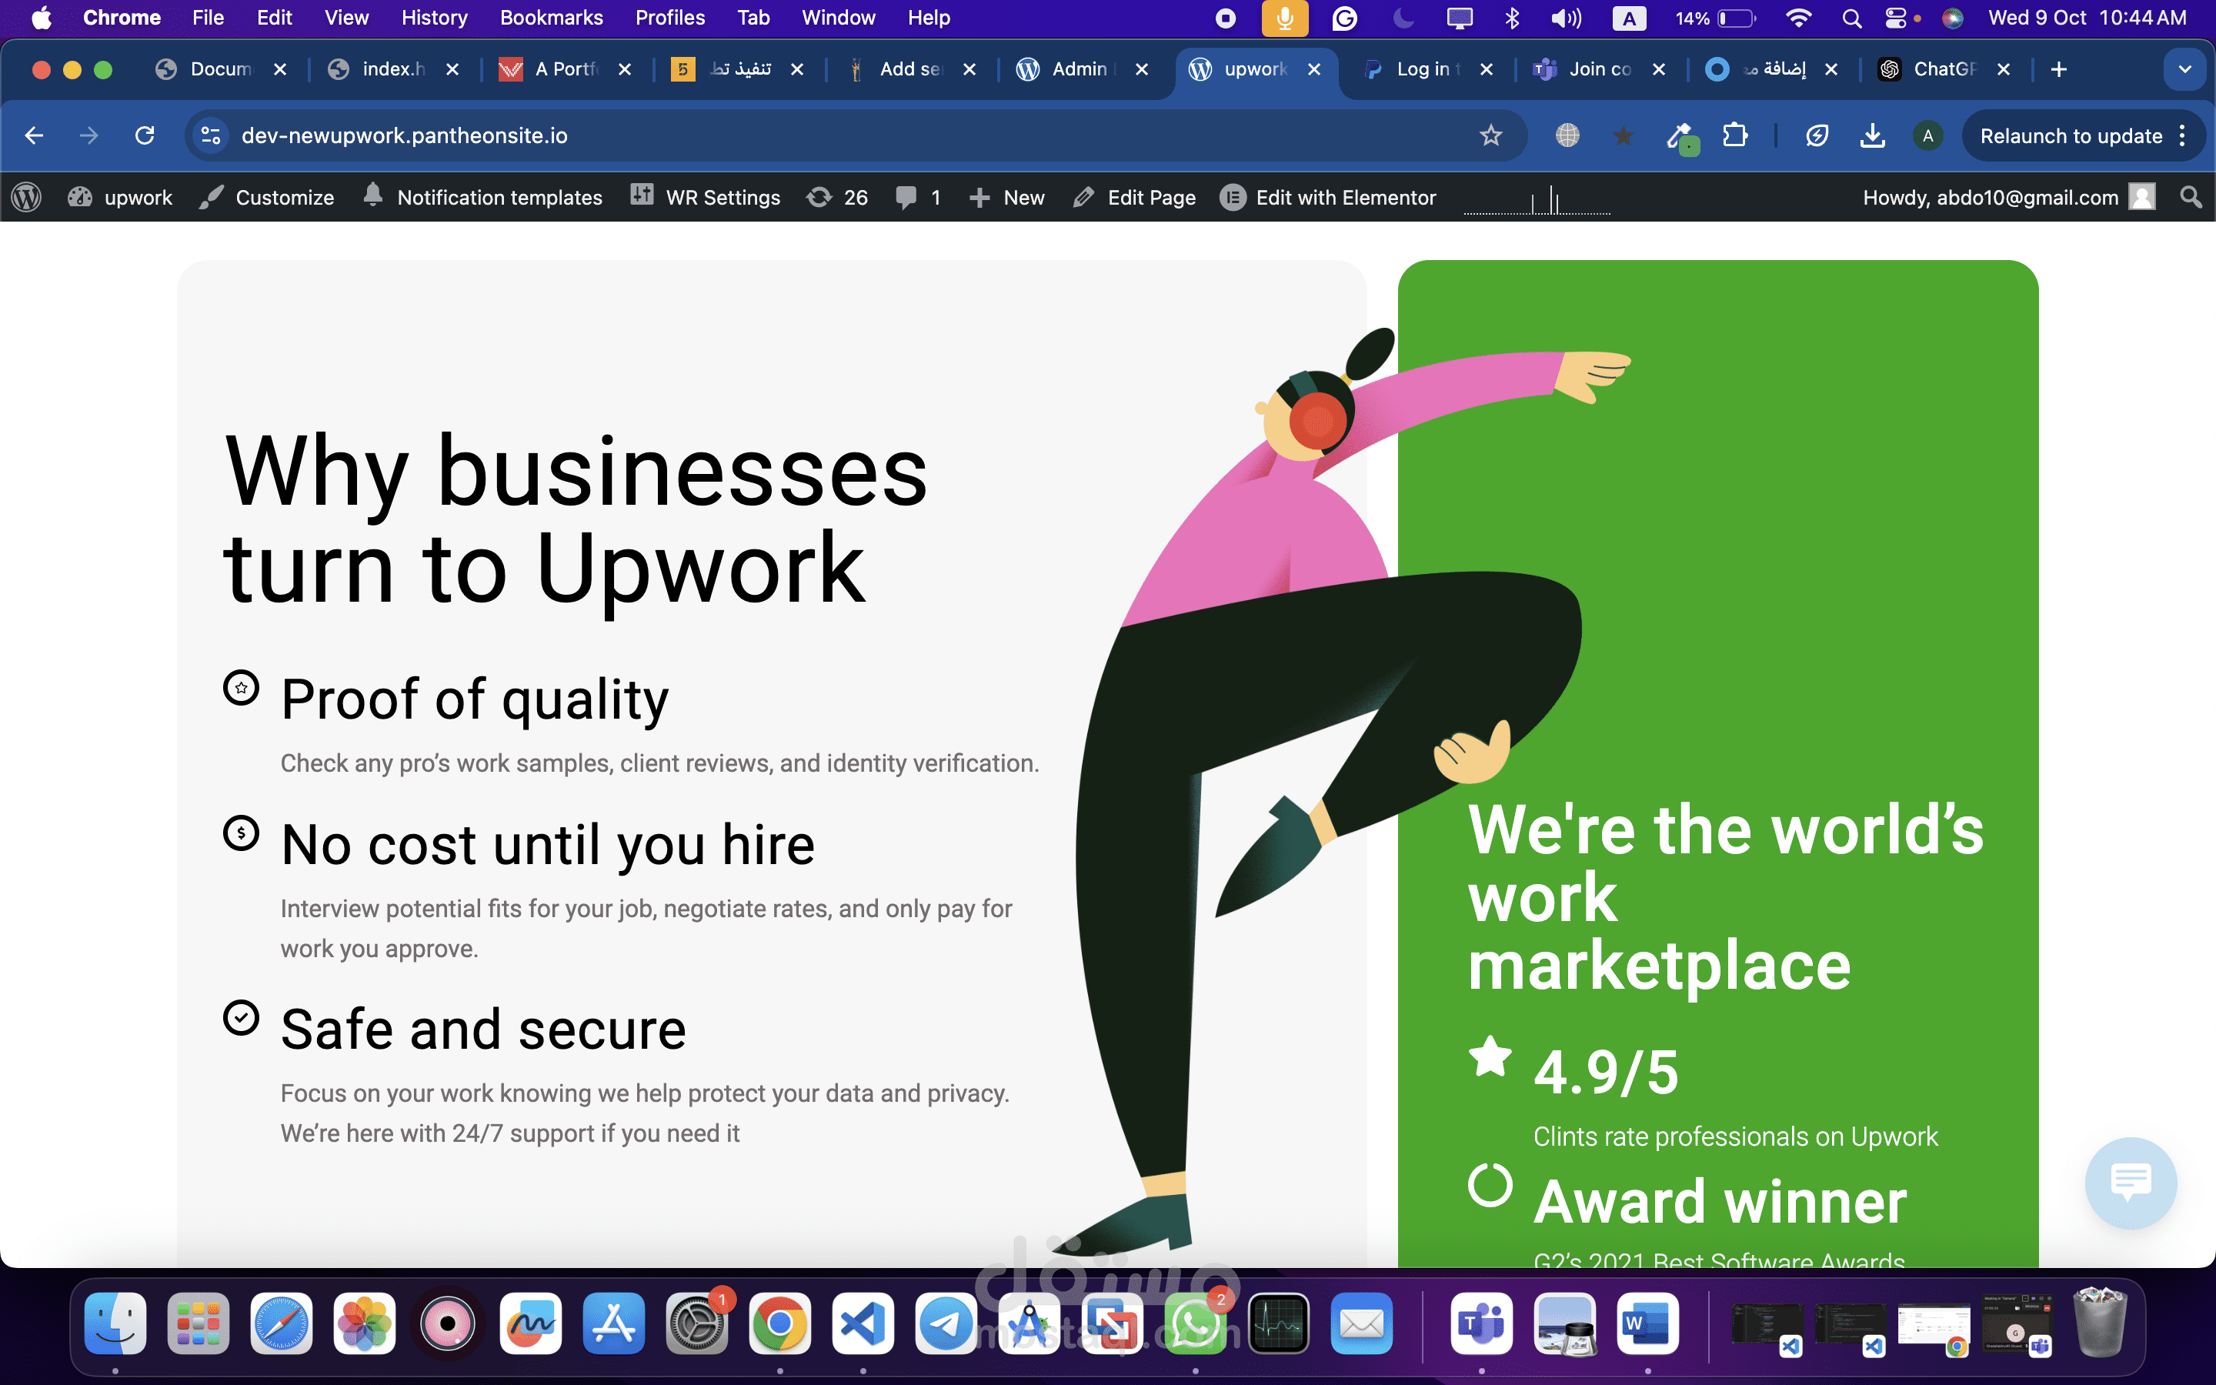Open the floating chat bubble widget

[2130, 1182]
